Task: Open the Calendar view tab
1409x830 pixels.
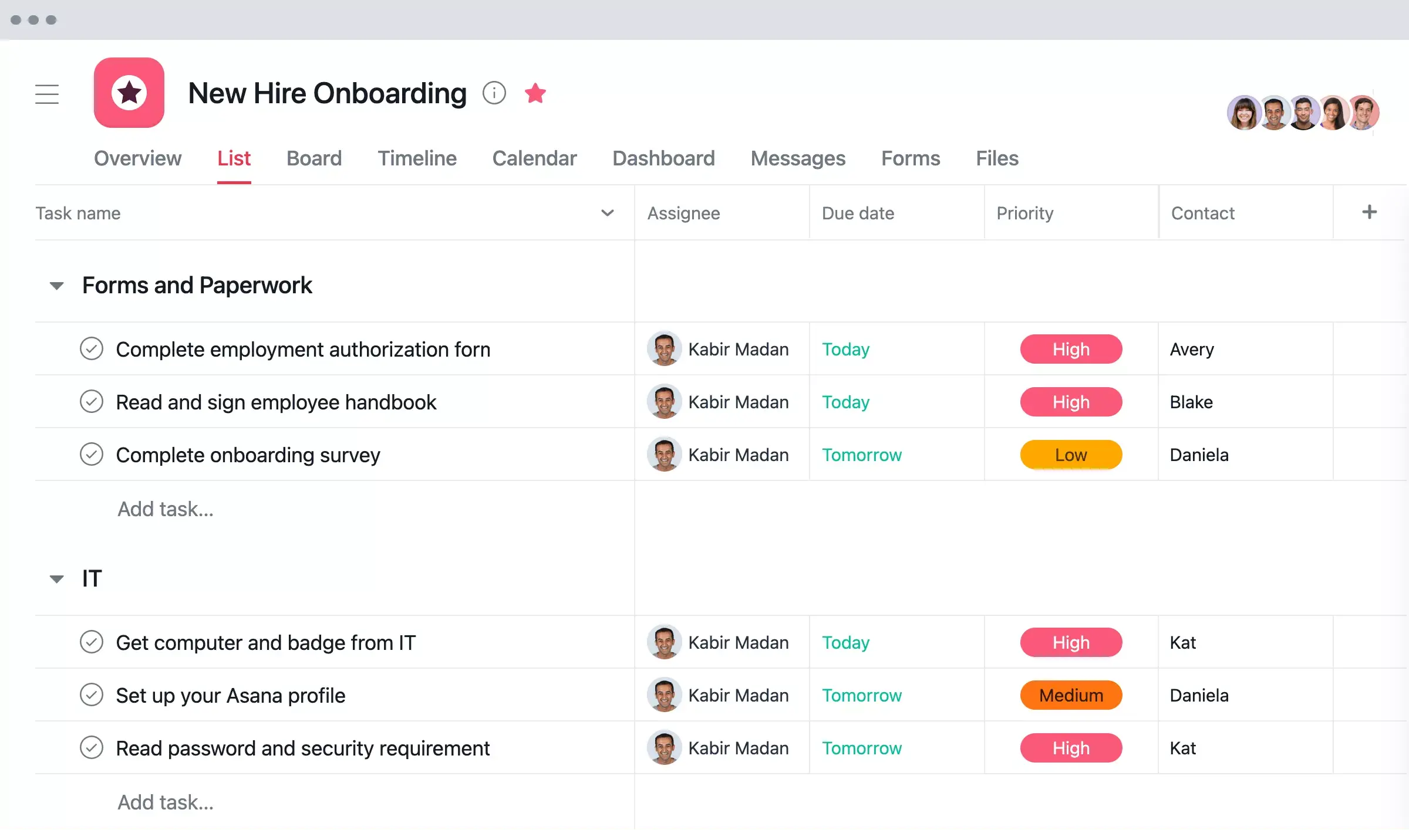Action: click(x=535, y=157)
